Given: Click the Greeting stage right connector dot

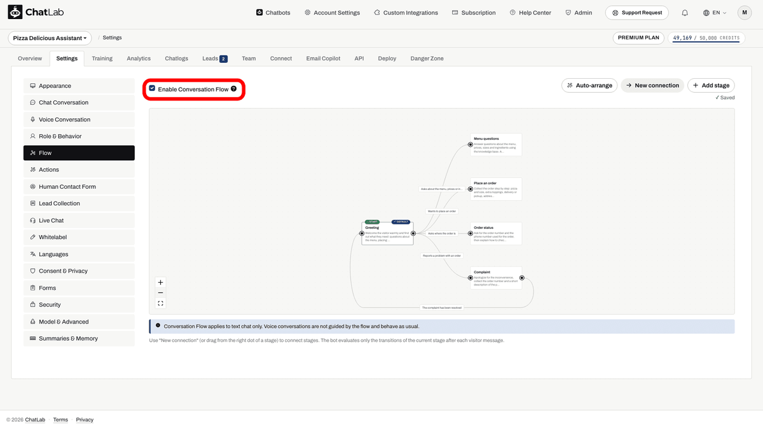Looking at the screenshot, I should [413, 233].
